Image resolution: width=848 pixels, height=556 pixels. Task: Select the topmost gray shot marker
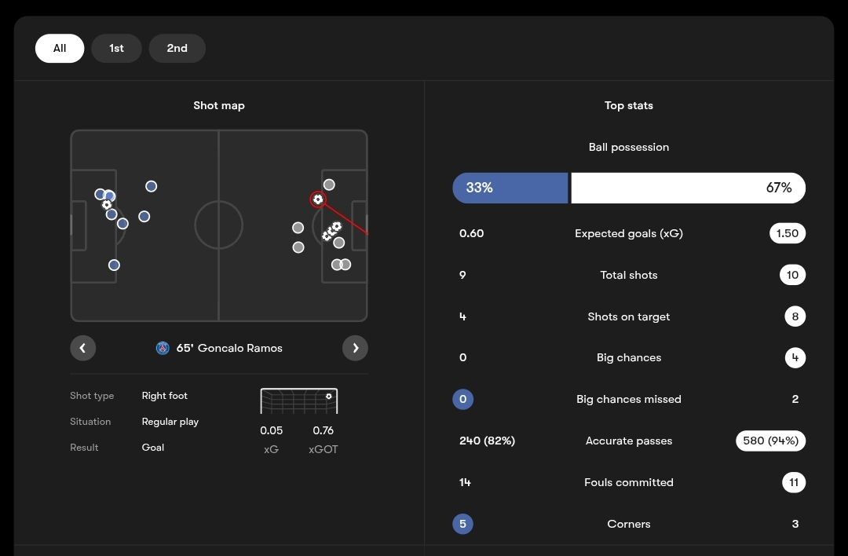329,185
